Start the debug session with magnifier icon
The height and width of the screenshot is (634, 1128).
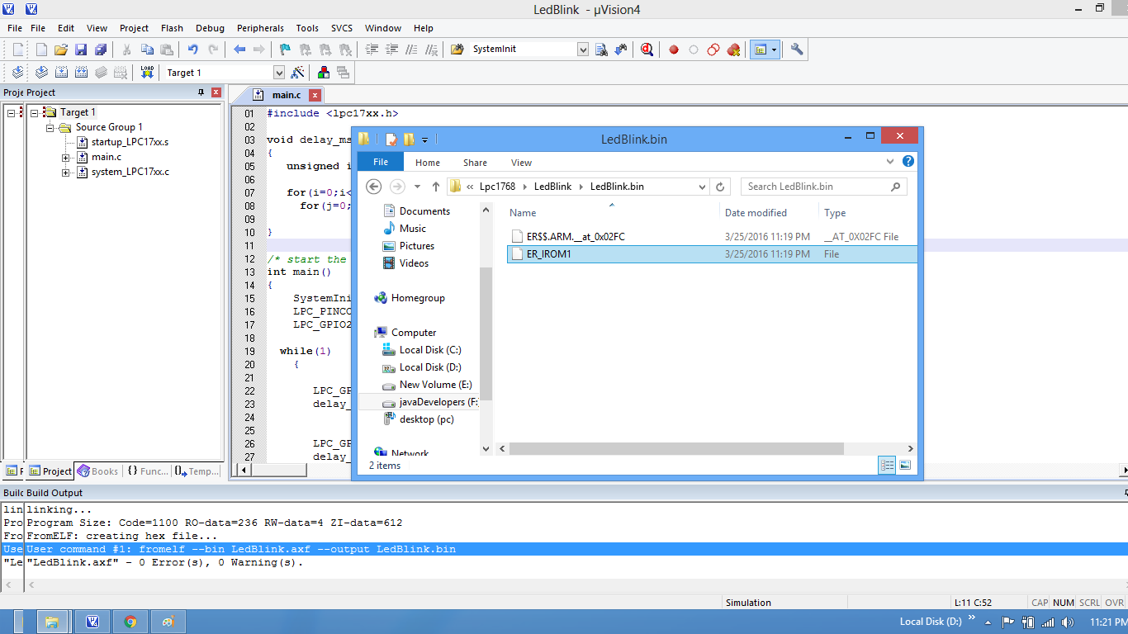click(x=647, y=50)
